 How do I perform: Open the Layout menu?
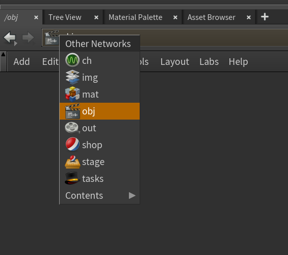(175, 62)
